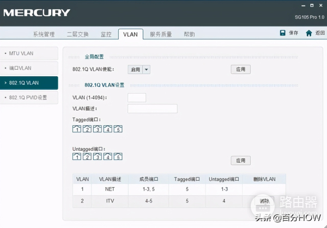Toggle Untagged port 1 selection

tap(77, 157)
